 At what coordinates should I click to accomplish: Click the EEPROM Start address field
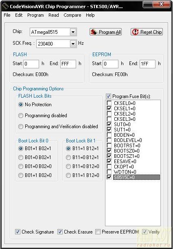point(110,64)
